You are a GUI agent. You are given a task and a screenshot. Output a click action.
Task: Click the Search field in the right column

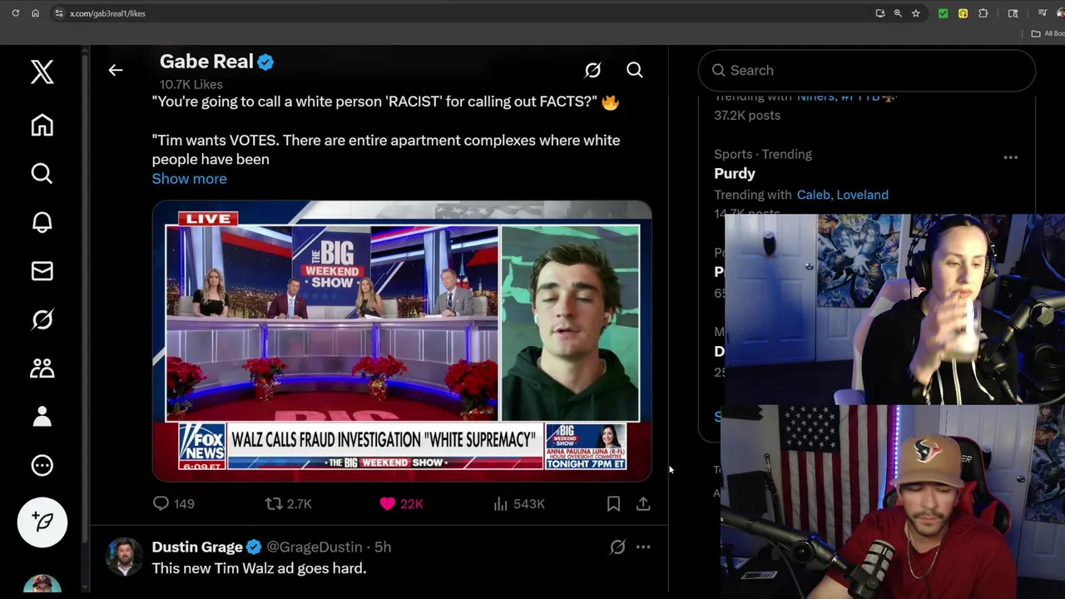pyautogui.click(x=867, y=71)
